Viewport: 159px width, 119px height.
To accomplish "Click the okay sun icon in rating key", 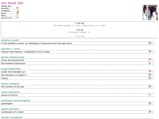I will [x=17, y=15].
